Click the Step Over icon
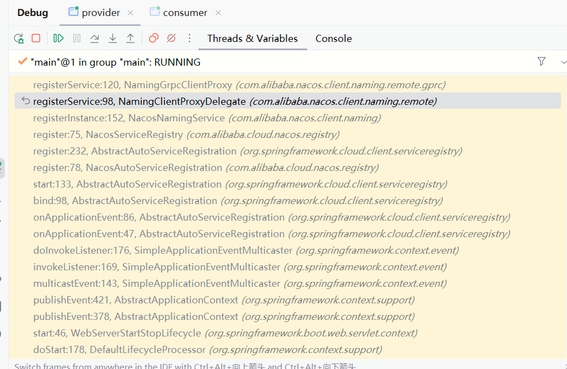 coord(95,38)
